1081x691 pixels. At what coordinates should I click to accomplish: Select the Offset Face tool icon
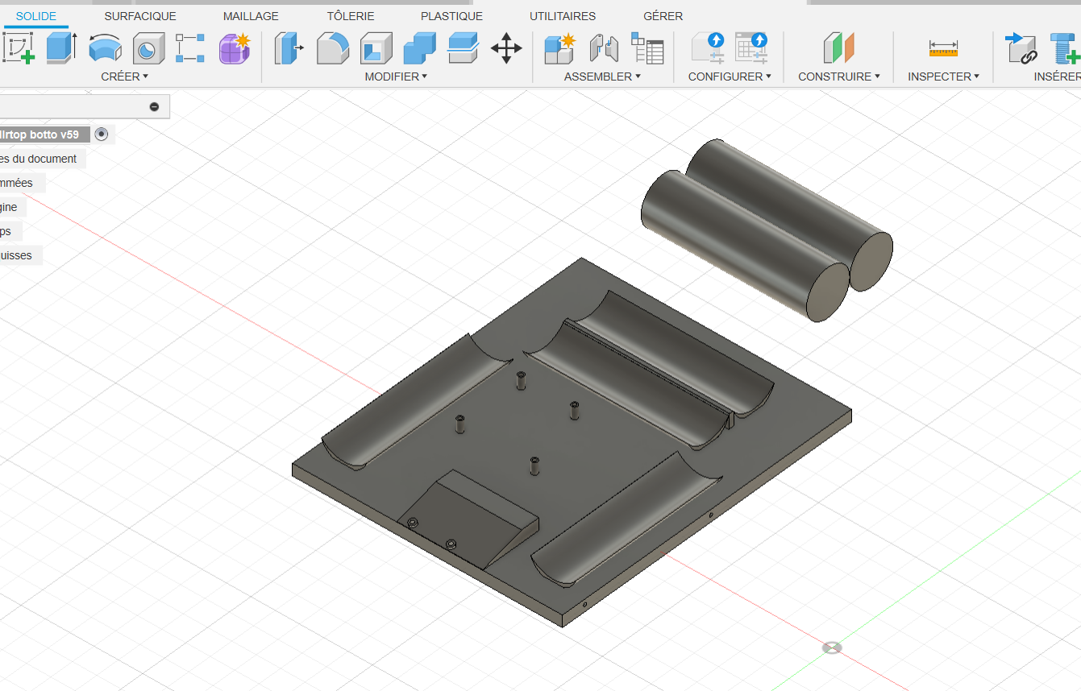click(463, 48)
